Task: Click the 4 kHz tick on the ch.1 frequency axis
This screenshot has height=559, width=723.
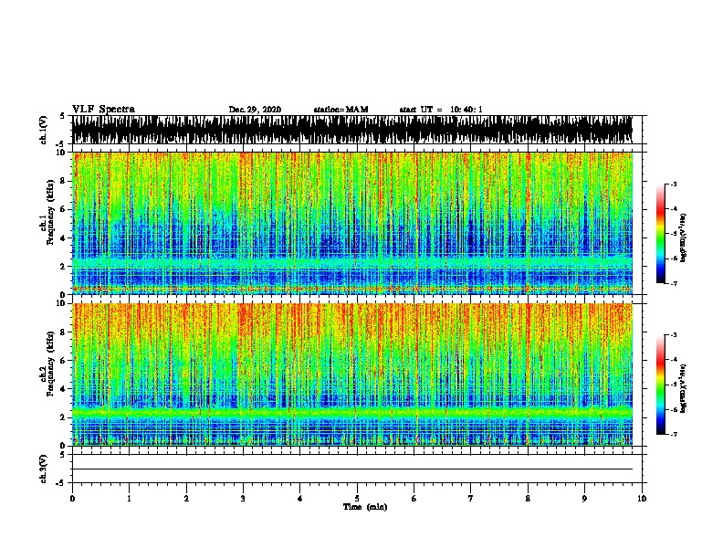Action: pos(64,238)
